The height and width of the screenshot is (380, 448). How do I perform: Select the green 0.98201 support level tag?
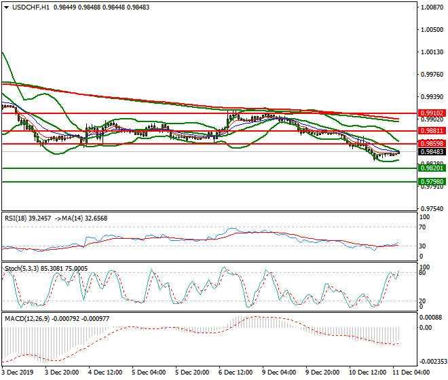pos(431,168)
